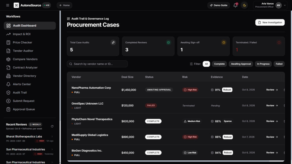
Task: Expand Bharat Biotherapeutics Labs review
Action: [x=52, y=136]
